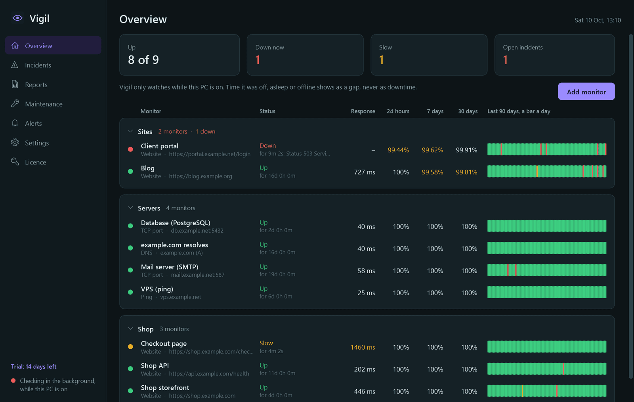Click the Overview home icon
The height and width of the screenshot is (402, 634).
click(15, 45)
